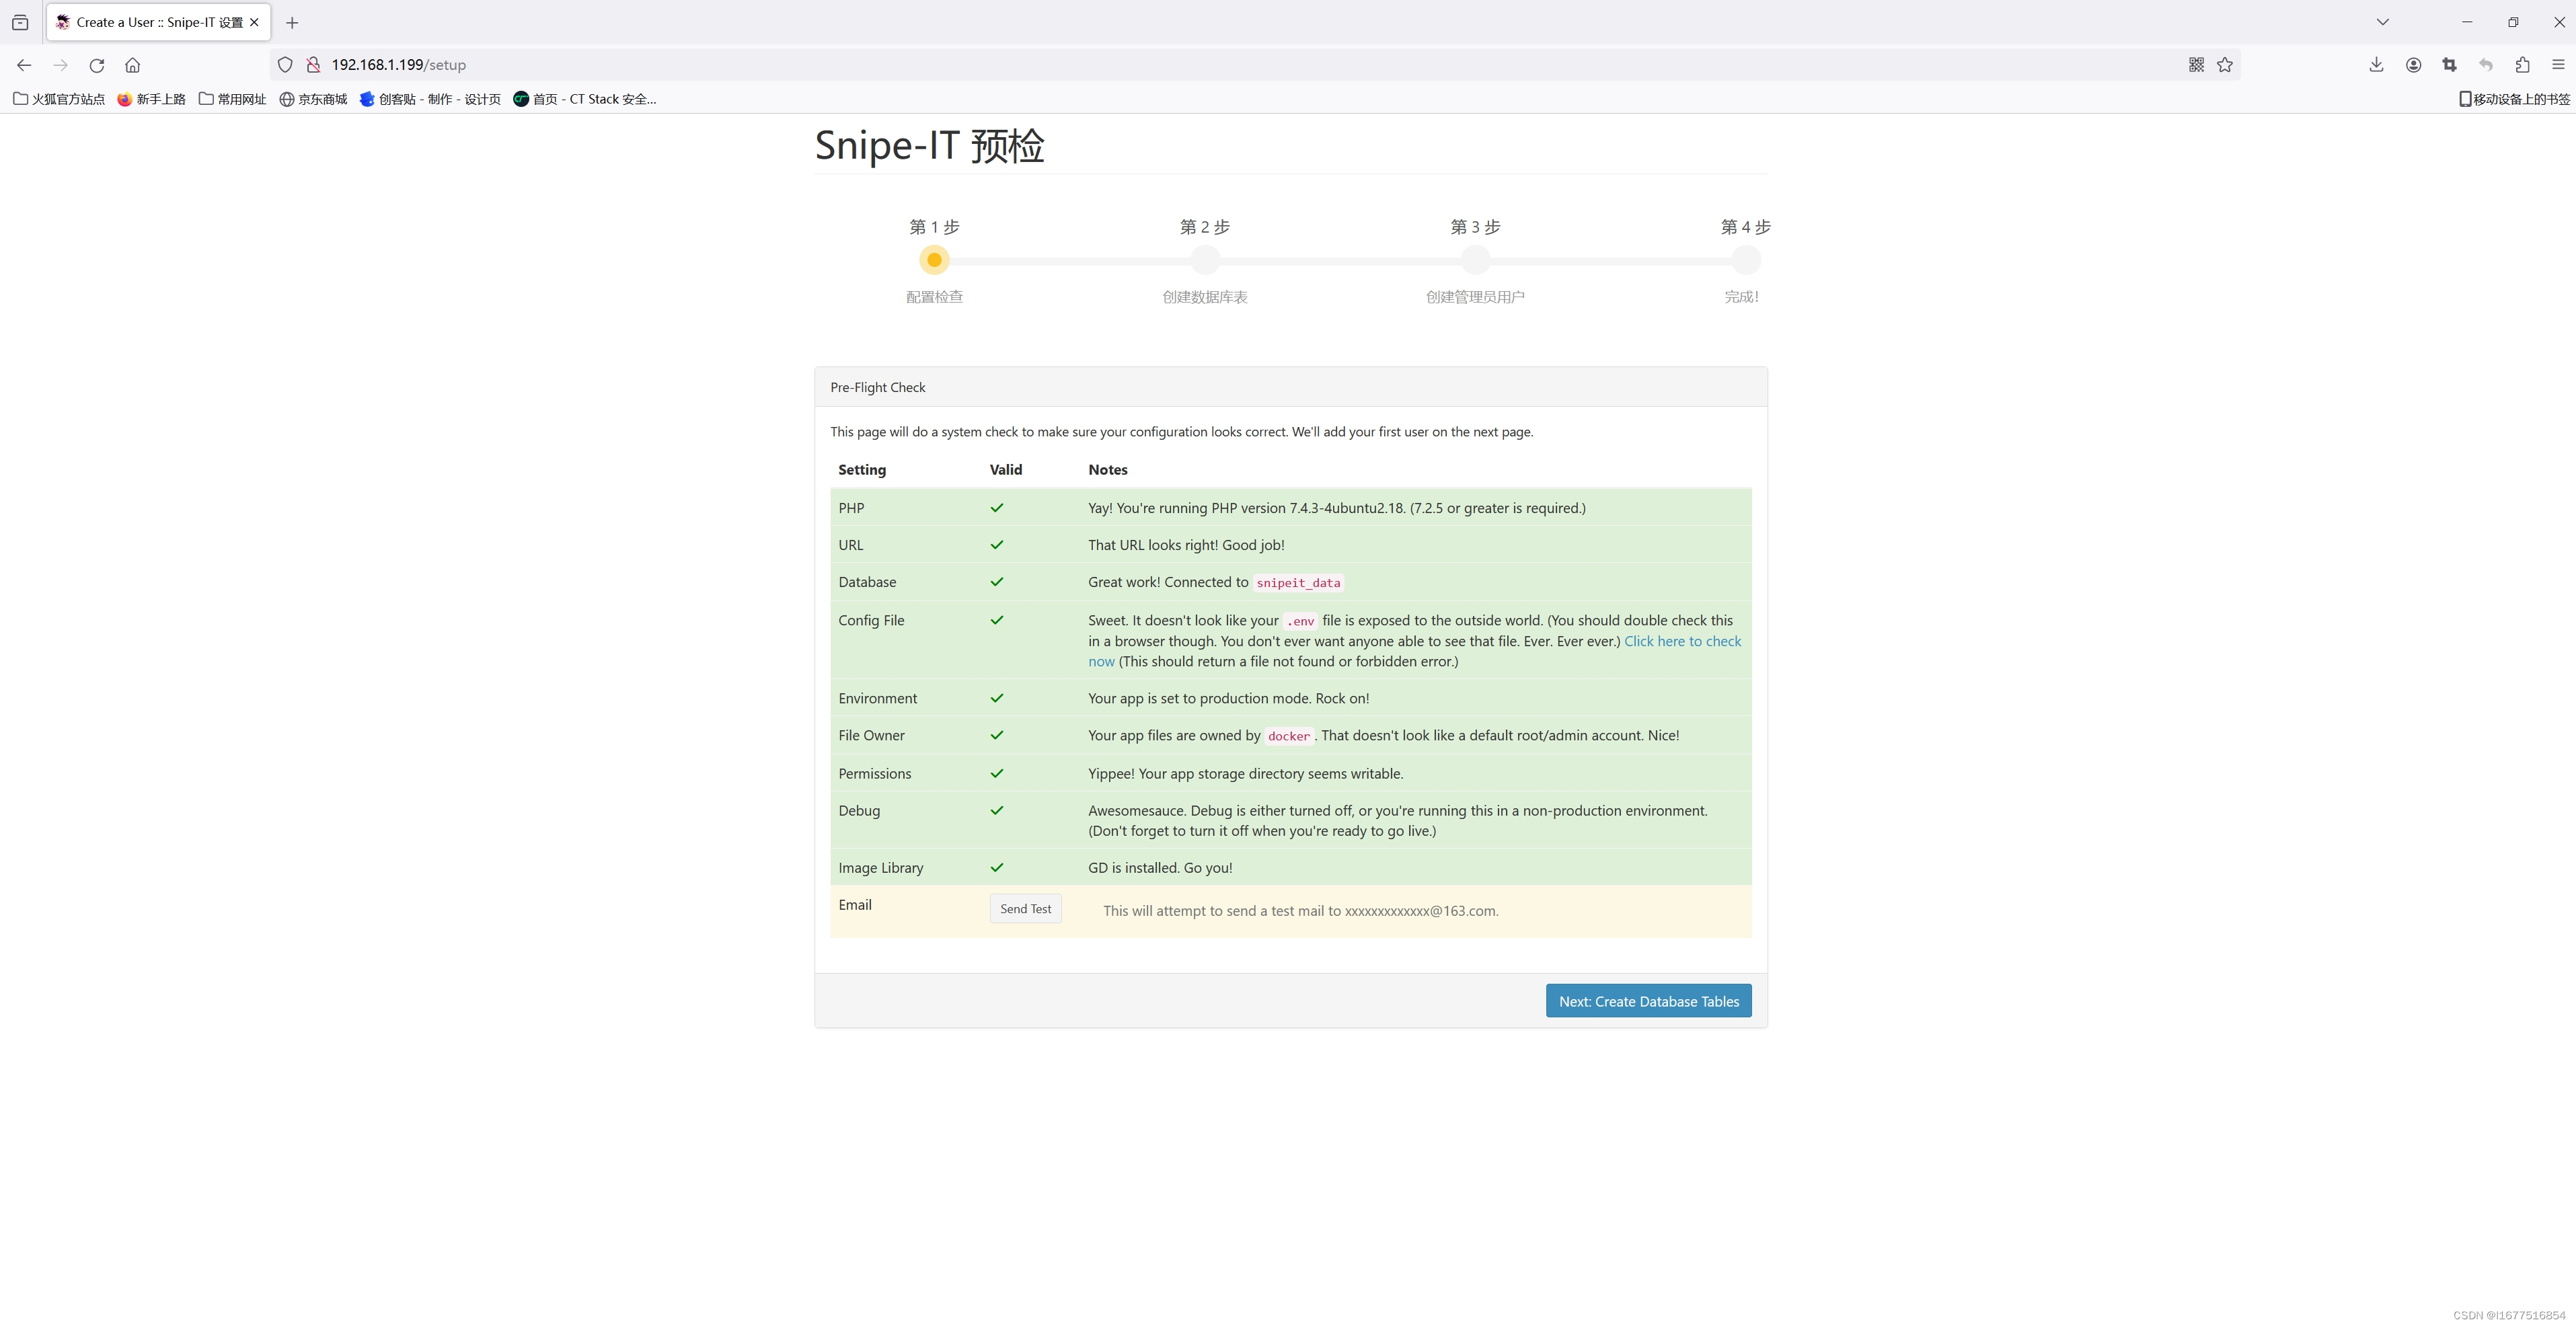Reload the current page
The height and width of the screenshot is (1326, 2576).
97,65
